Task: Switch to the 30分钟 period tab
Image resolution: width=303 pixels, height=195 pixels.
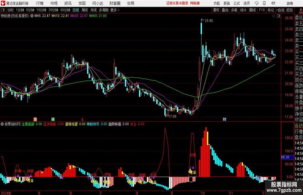Action: (x=53, y=10)
